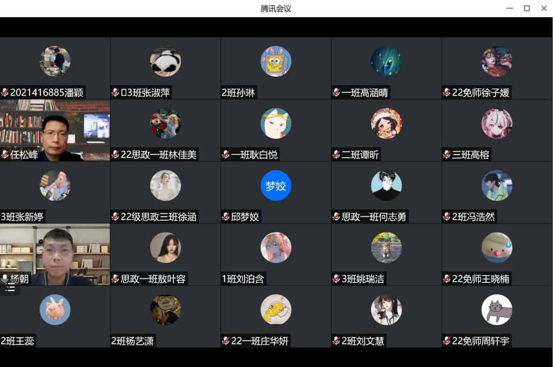
Task: Click 任松峰's live video tile
Action: (x=55, y=131)
